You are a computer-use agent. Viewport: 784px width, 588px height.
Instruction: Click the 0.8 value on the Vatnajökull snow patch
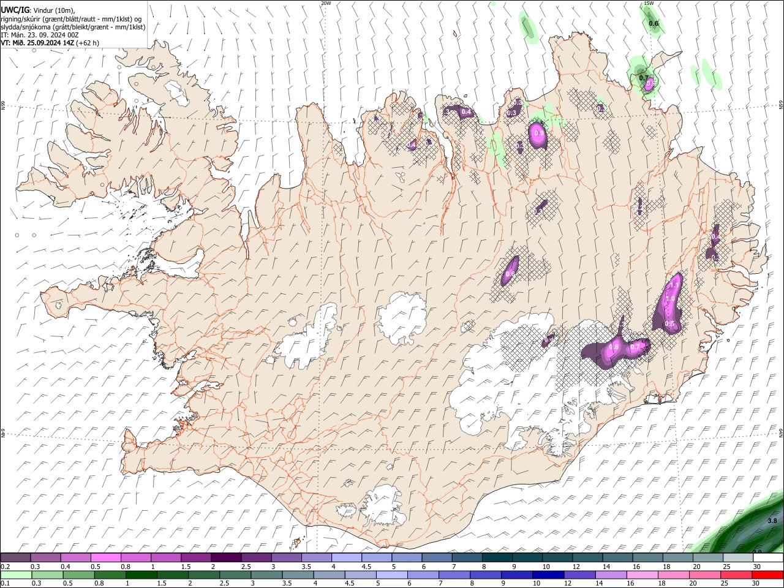point(614,347)
